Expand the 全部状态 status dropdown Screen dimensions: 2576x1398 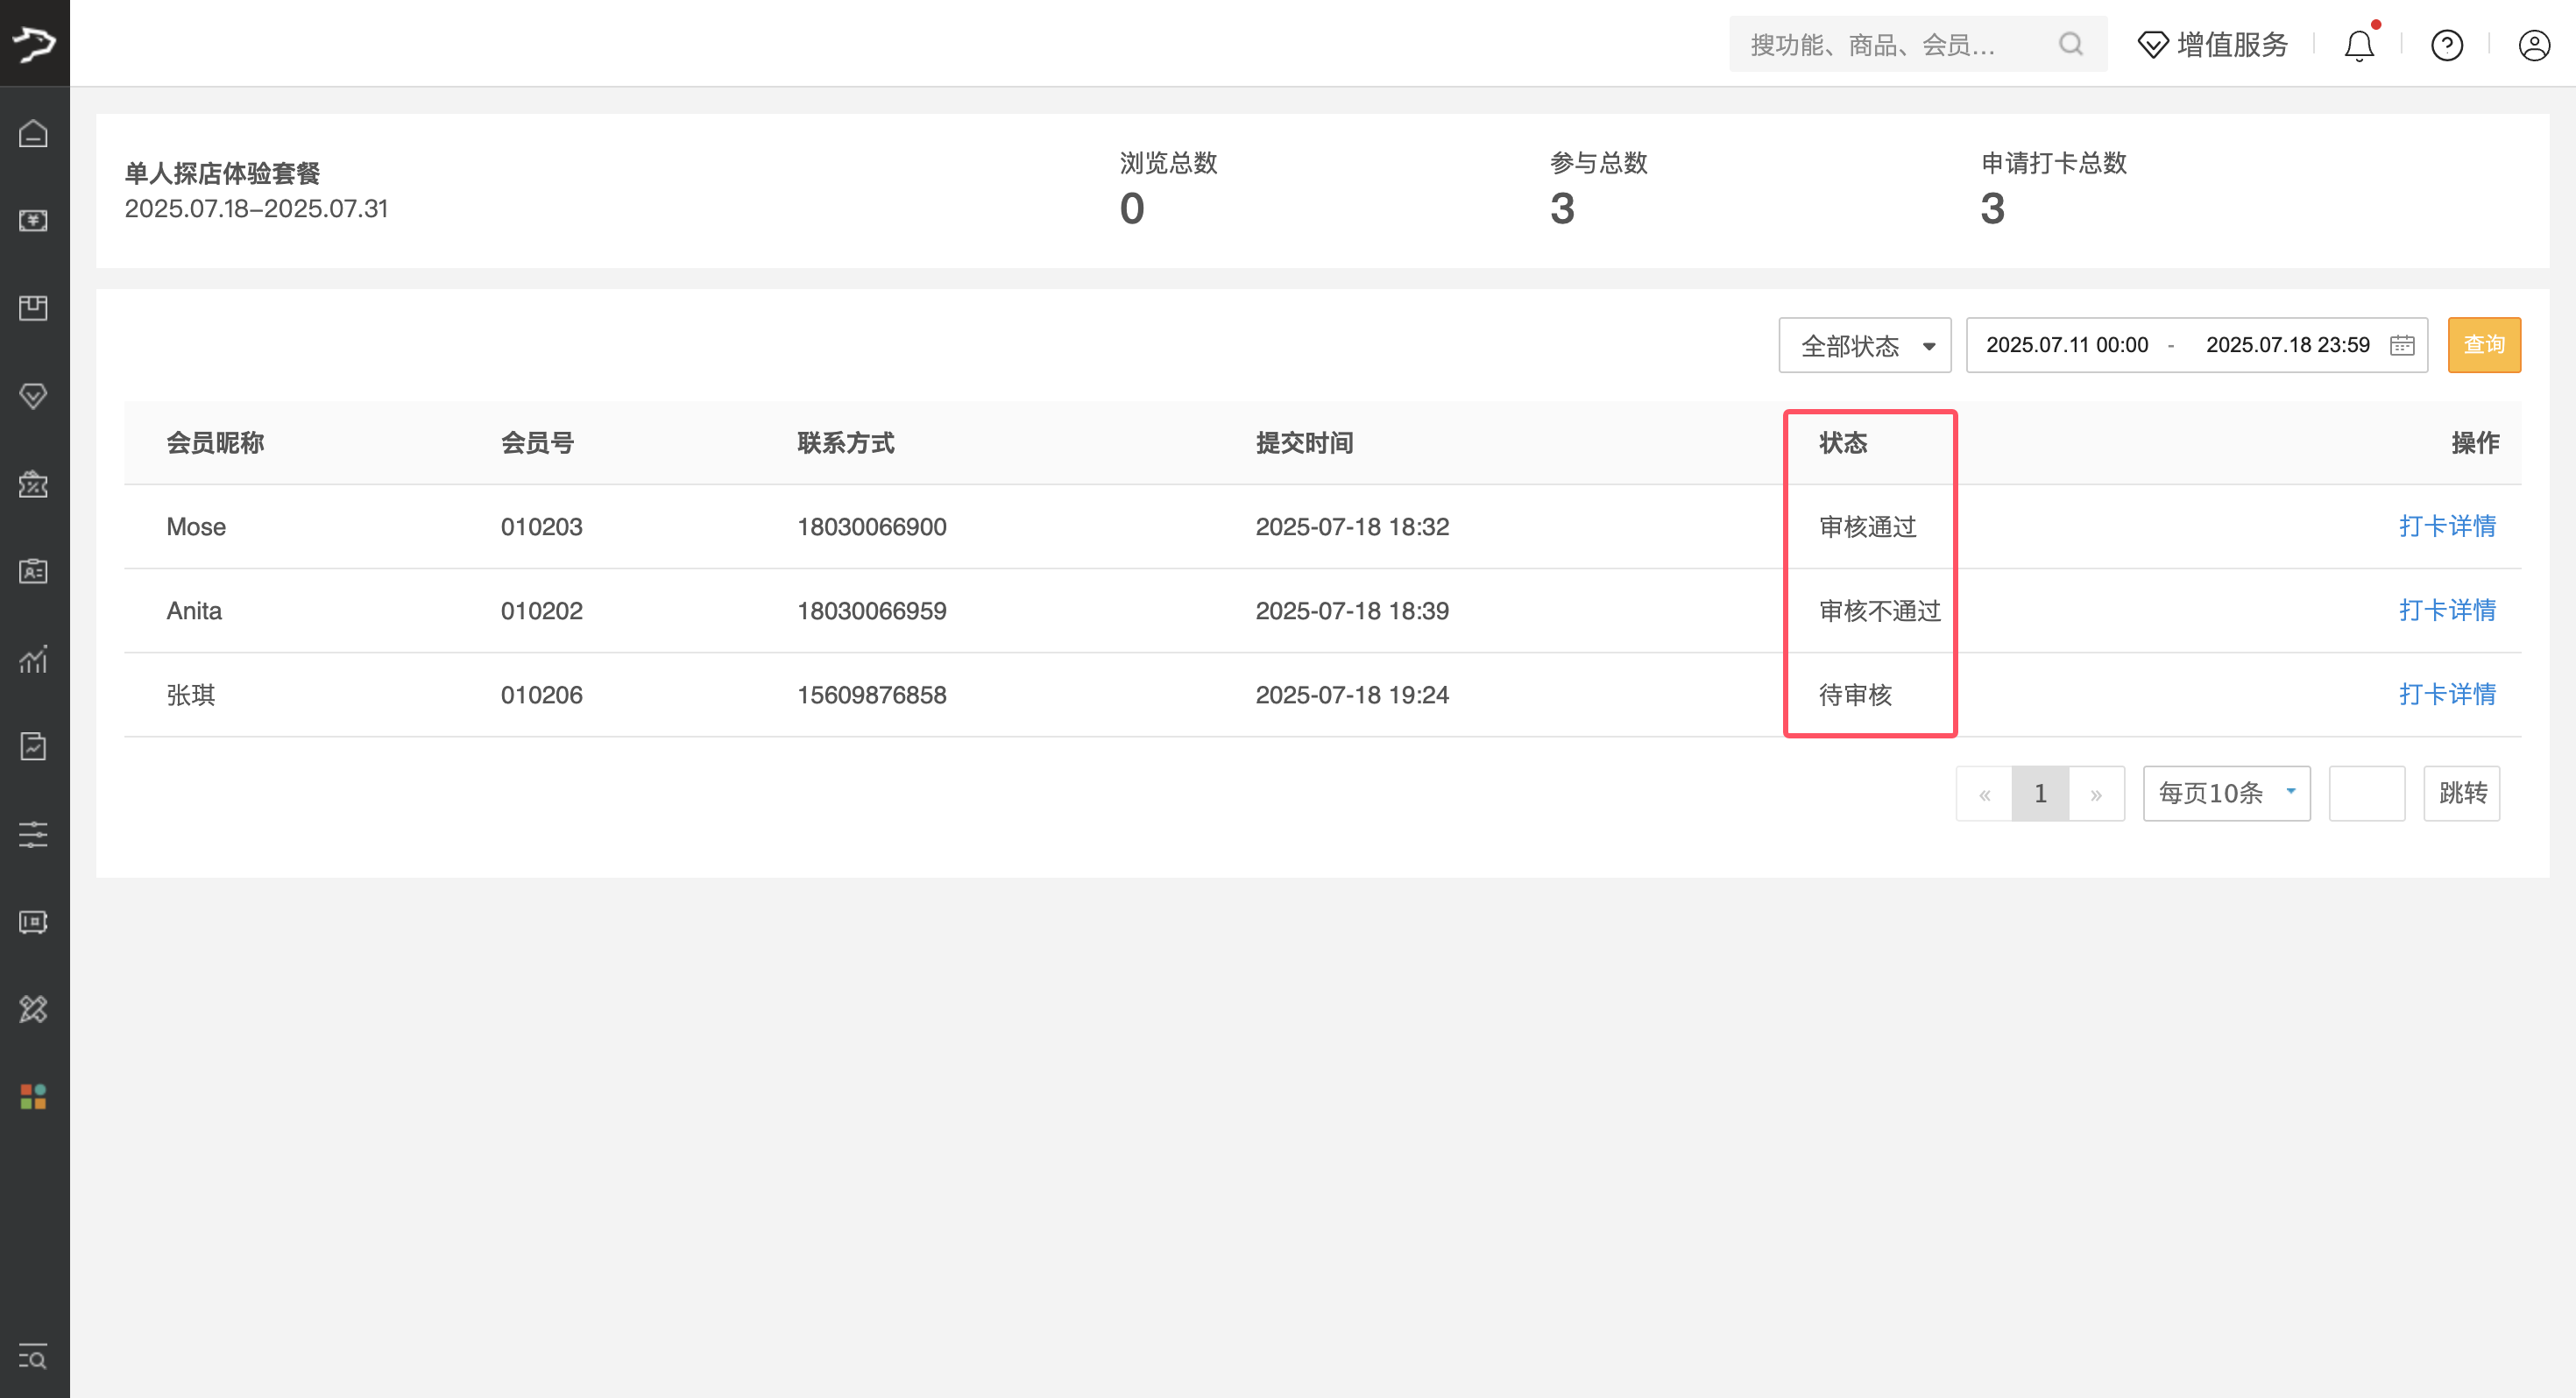tap(1864, 346)
